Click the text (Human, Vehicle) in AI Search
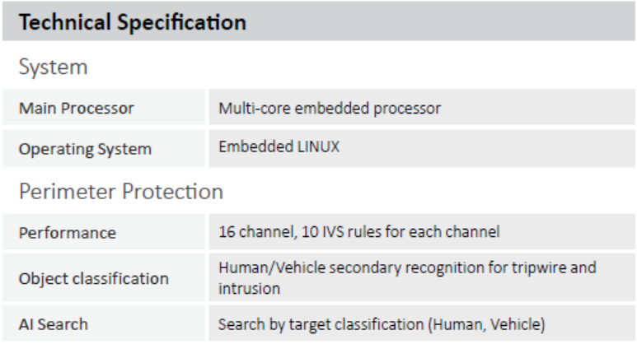 coord(487,324)
